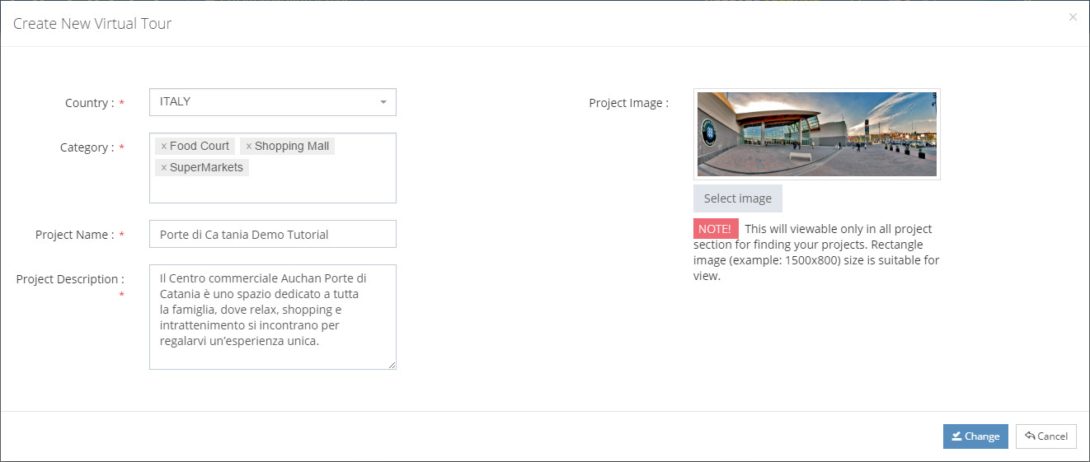This screenshot has width=1090, height=462.
Task: Click the Project Description label
Action: [70, 279]
